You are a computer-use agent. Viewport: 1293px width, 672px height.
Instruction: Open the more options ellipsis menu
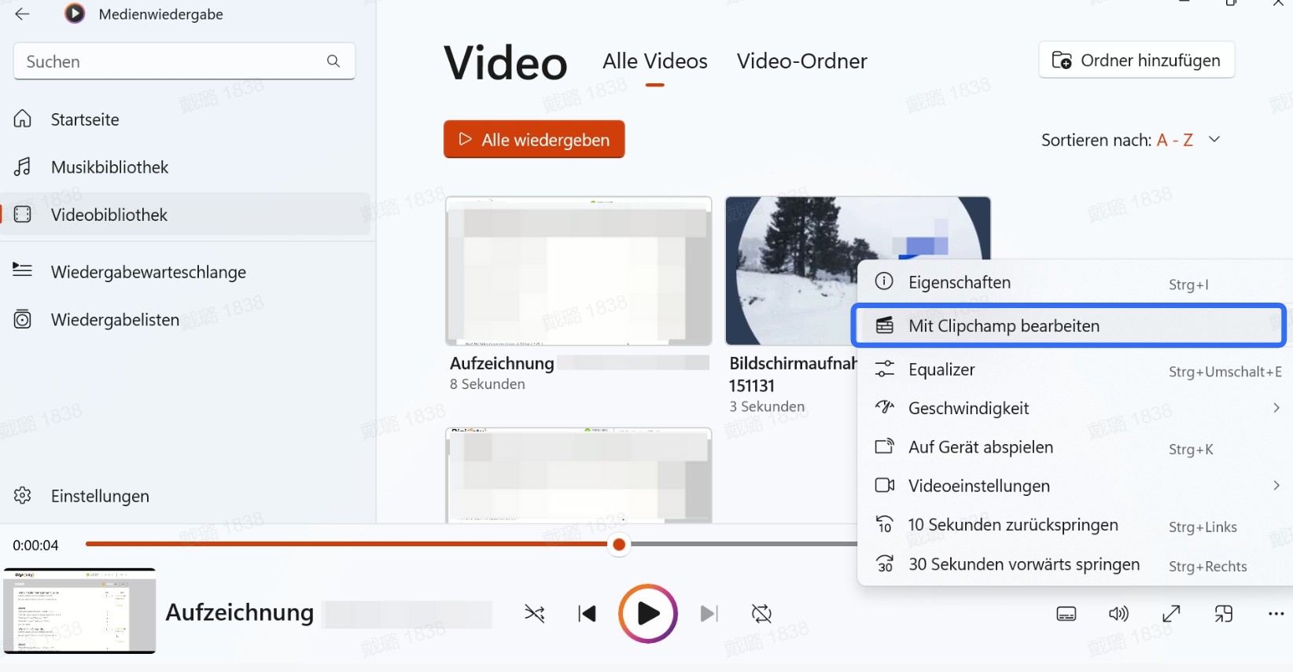tap(1276, 614)
